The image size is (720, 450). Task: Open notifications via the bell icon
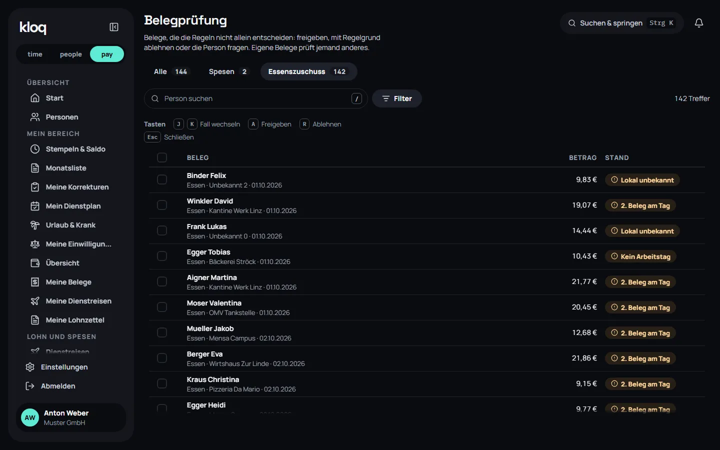pos(699,23)
